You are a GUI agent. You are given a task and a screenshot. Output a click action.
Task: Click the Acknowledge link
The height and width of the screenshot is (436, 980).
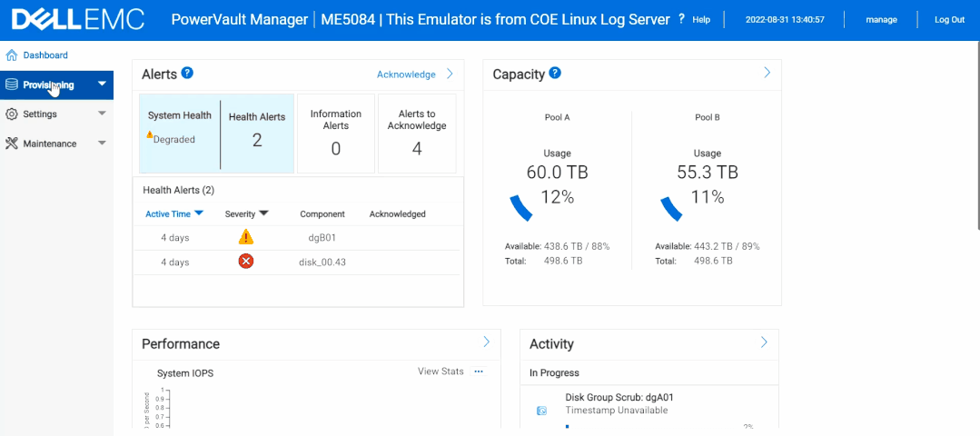[406, 74]
